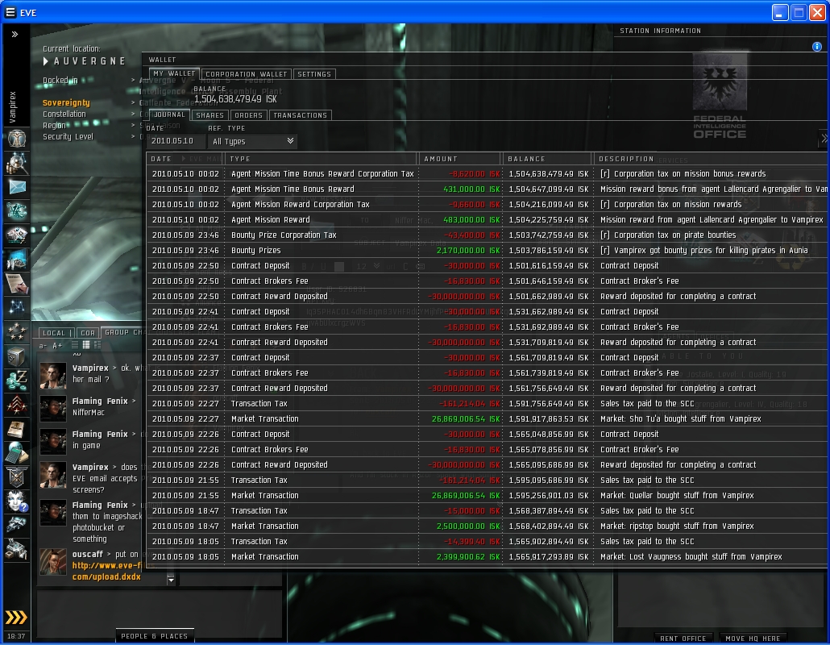Image resolution: width=830 pixels, height=645 pixels.
Task: Open the Market icon below Fitting
Action: click(x=16, y=235)
